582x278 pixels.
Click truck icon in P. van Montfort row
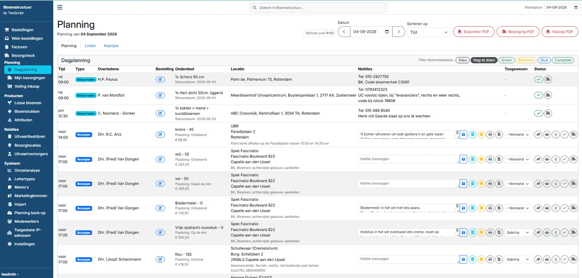click(x=548, y=95)
